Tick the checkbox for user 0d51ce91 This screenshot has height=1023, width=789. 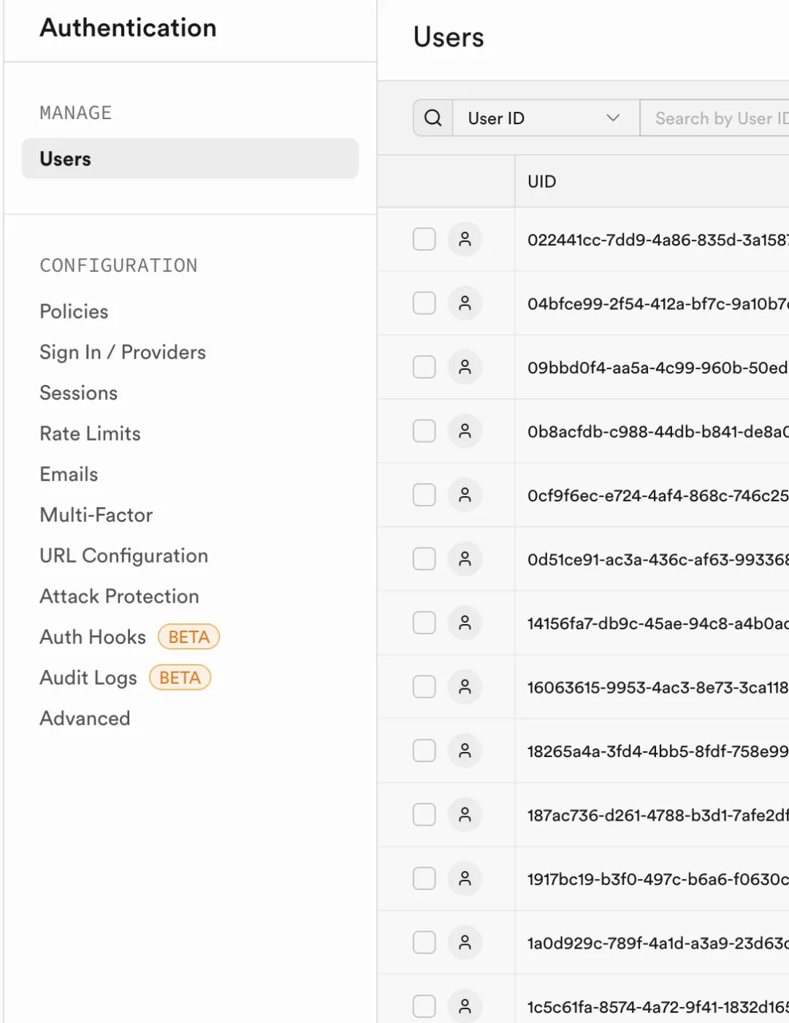pos(424,559)
